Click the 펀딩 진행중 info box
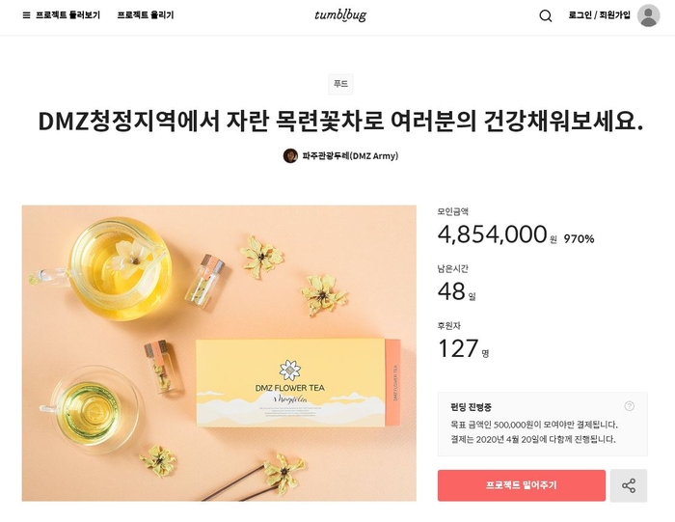 542,424
